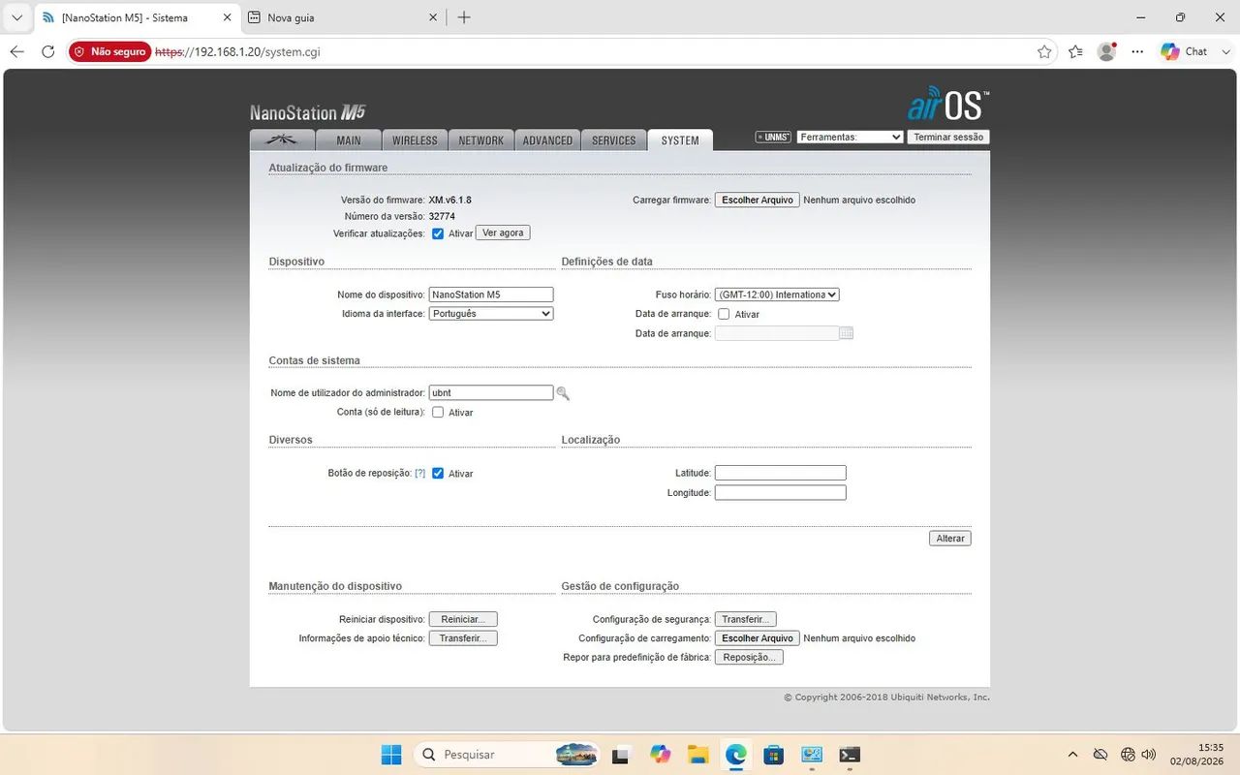Image resolution: width=1240 pixels, height=775 pixels.
Task: Toggle Verificar atualizações Ativar checkbox
Action: pyautogui.click(x=438, y=233)
